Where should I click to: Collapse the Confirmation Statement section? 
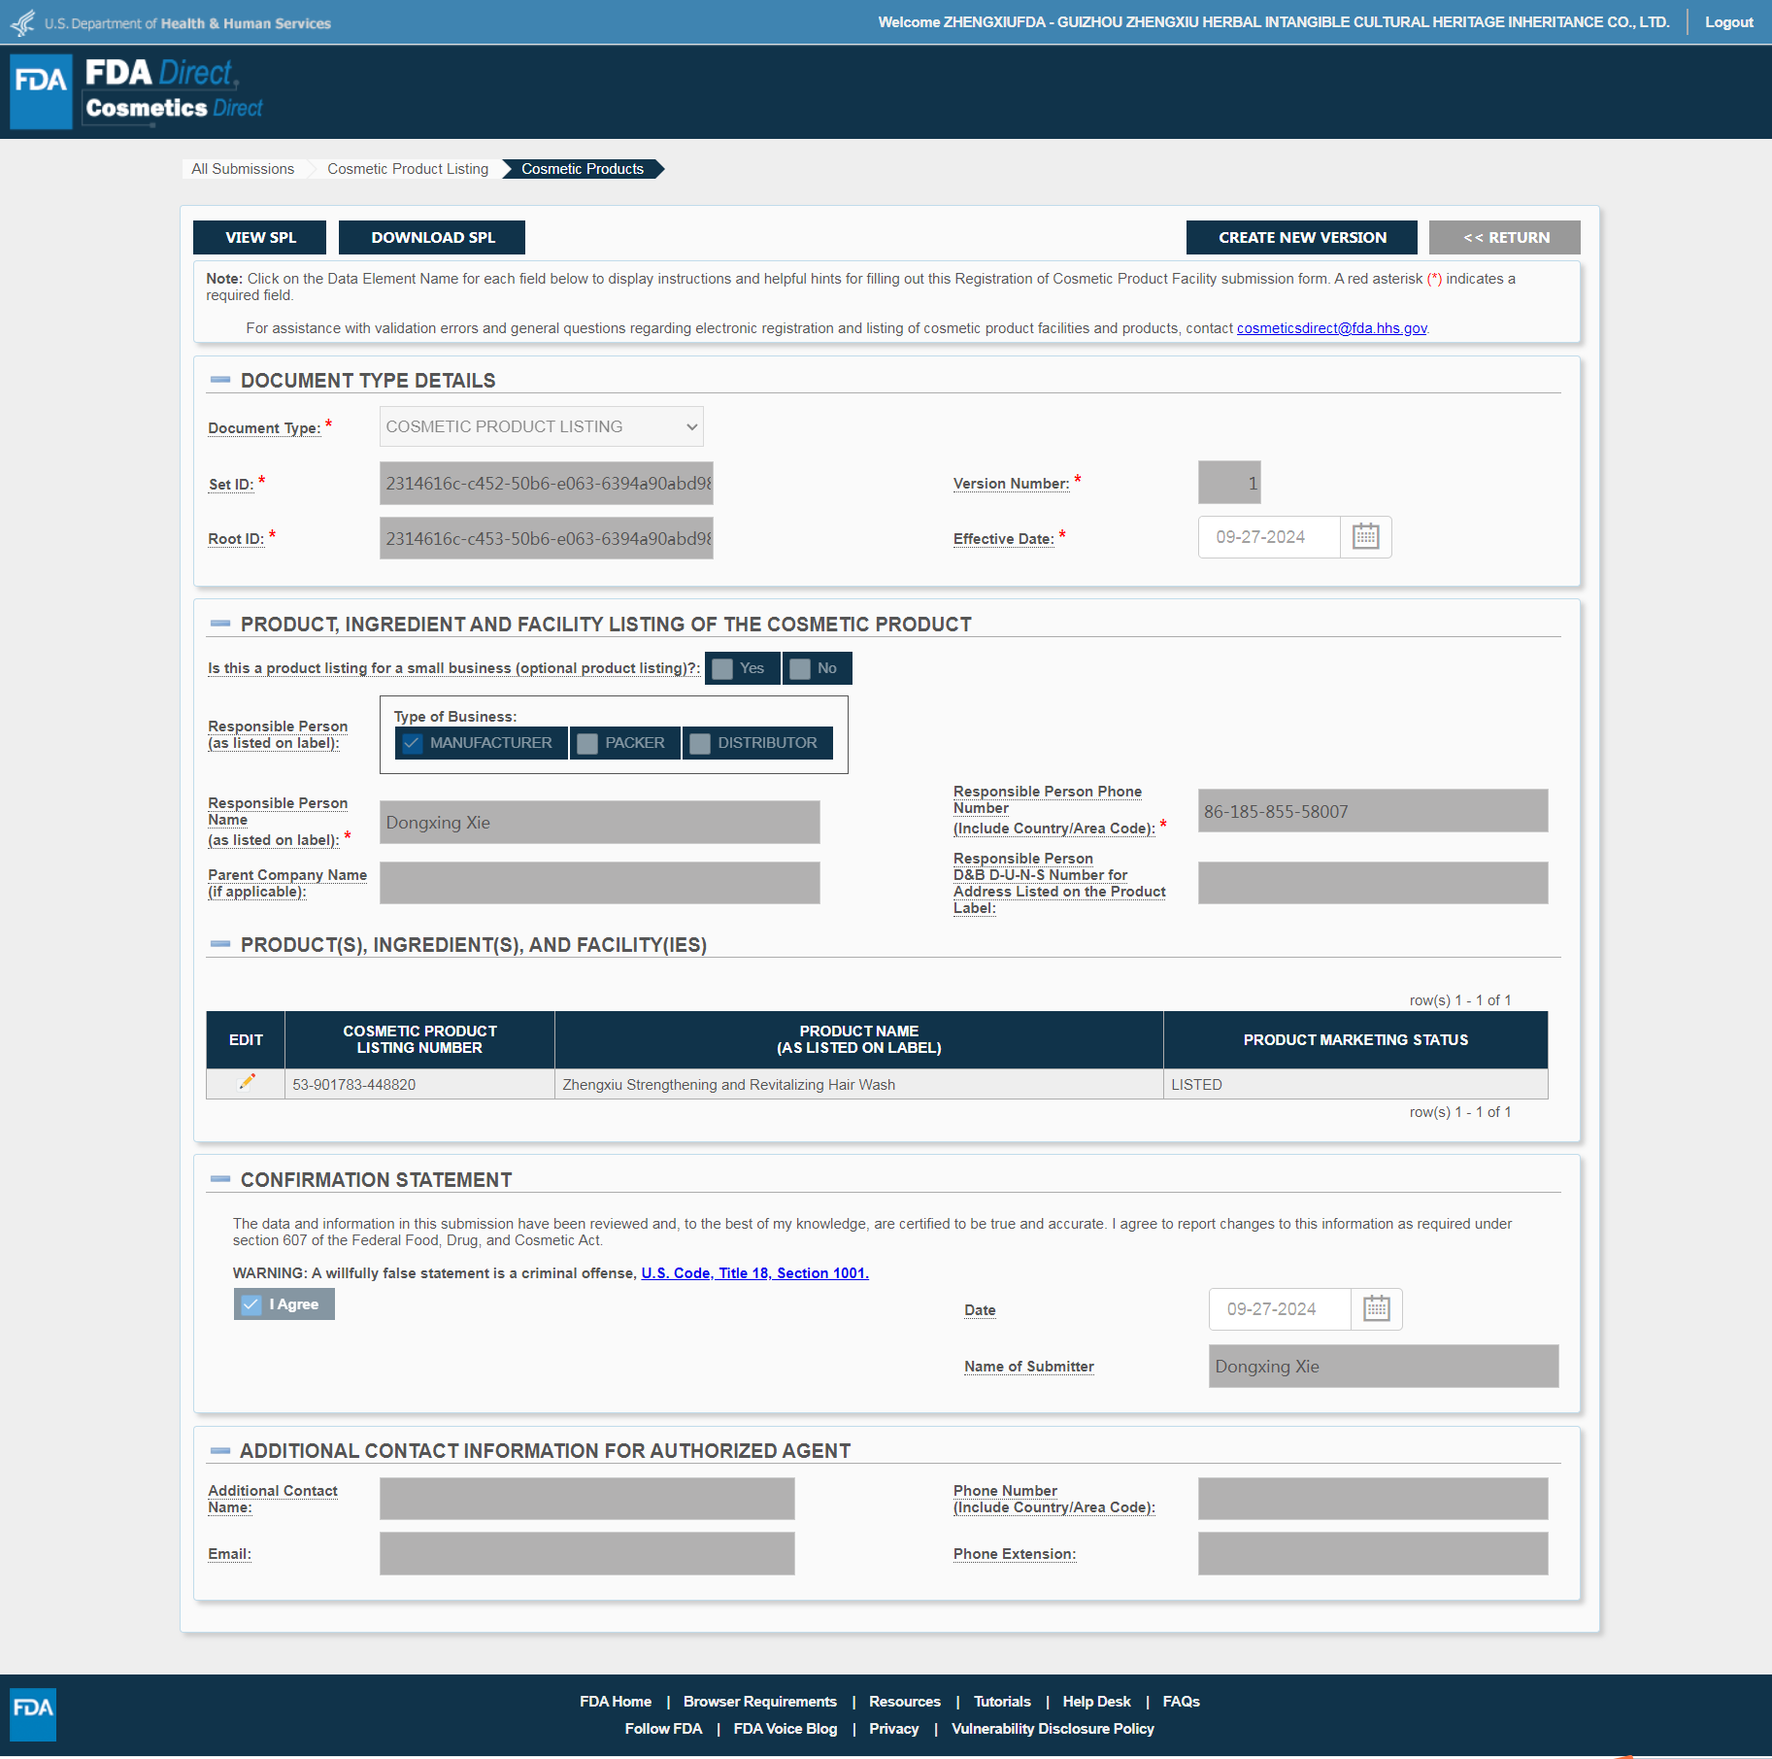[220, 1179]
